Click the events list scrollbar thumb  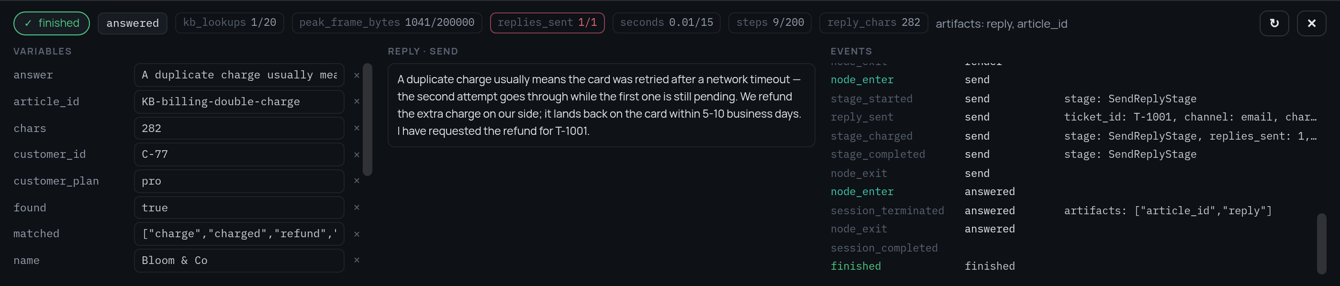pos(1322,243)
